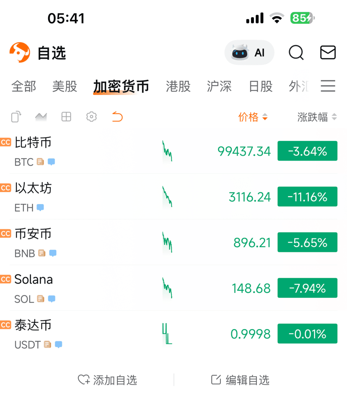
Task: Switch to the 美股 tab
Action: pos(65,86)
